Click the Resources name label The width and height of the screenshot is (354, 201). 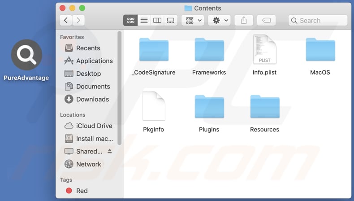264,130
